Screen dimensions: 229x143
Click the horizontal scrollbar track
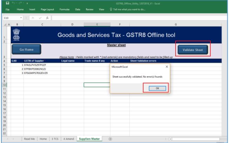tap(196, 139)
